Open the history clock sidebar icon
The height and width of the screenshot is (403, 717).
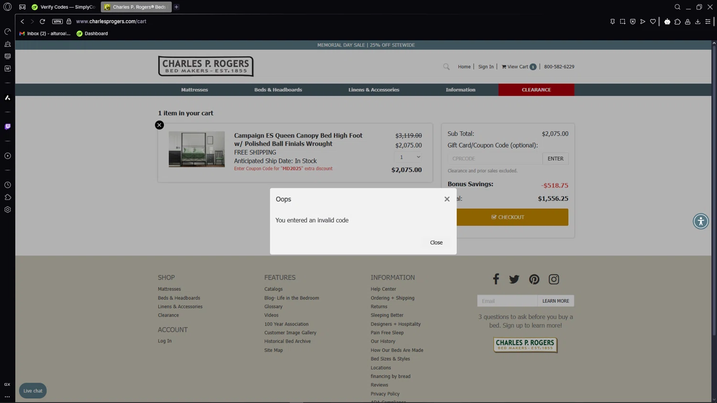click(8, 185)
